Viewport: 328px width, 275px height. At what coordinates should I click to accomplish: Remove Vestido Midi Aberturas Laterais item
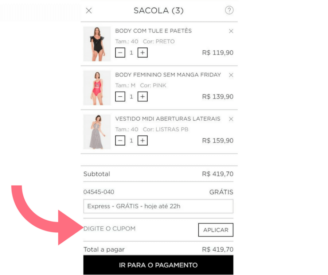(x=231, y=119)
